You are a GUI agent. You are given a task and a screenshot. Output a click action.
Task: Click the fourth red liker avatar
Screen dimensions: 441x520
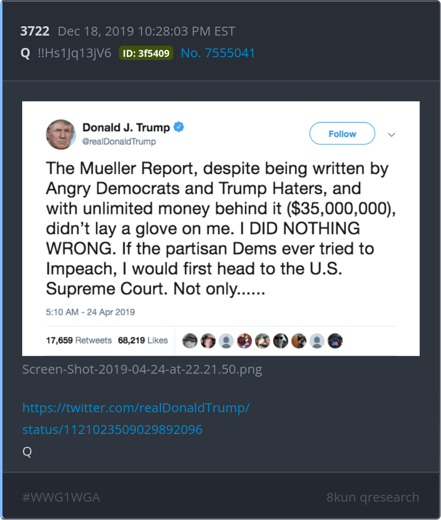pos(245,341)
